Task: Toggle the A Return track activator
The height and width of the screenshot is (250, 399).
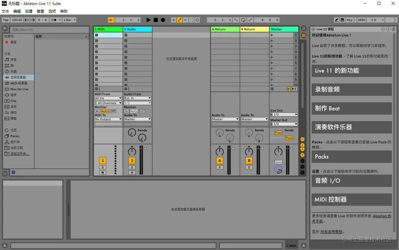Action: 220,160
